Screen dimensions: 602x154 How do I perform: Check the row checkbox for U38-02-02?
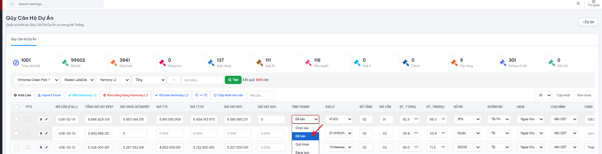pyautogui.click(x=16, y=133)
